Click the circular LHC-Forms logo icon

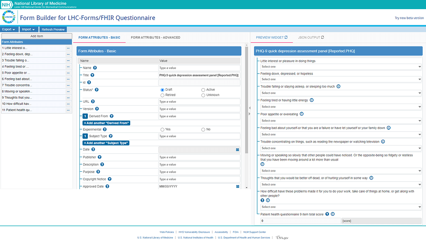(x=9, y=17)
